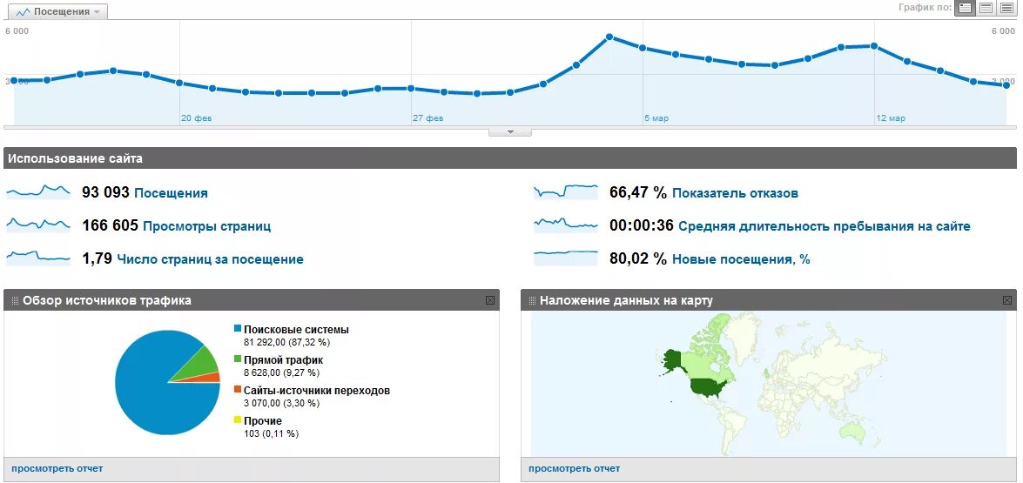The width and height of the screenshot is (1023, 483).
Task: Click the График по: label
Action: (x=925, y=8)
